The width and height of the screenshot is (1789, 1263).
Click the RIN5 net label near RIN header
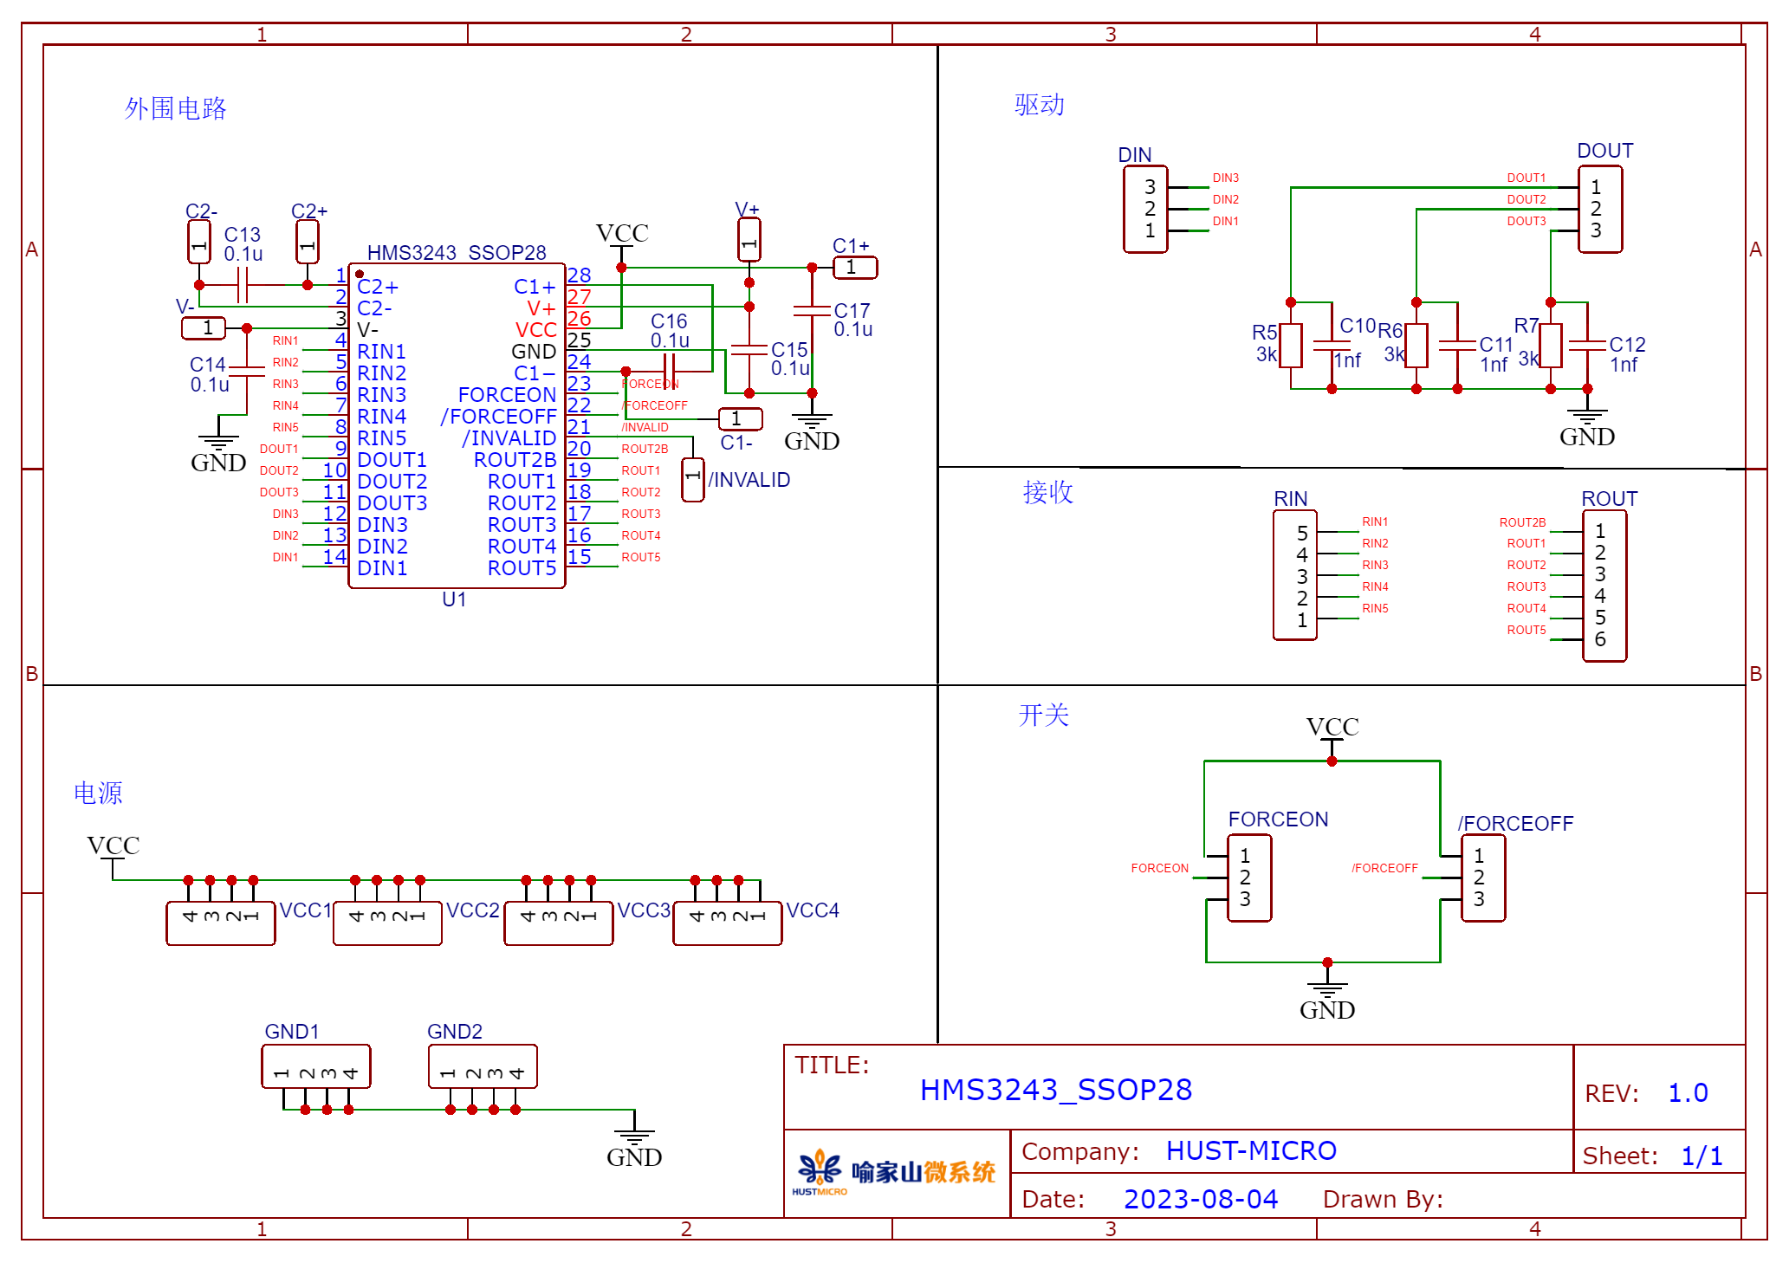coord(1375,608)
